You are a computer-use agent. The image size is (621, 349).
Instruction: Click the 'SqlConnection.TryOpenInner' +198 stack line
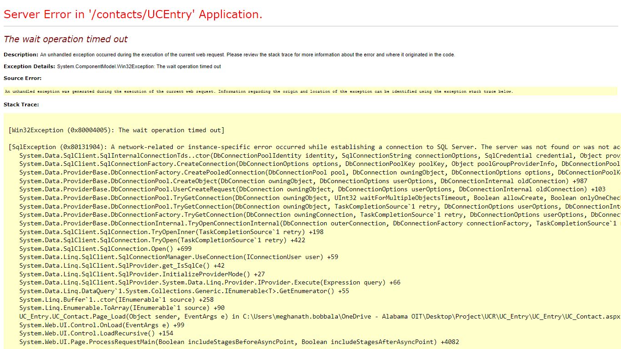click(171, 232)
